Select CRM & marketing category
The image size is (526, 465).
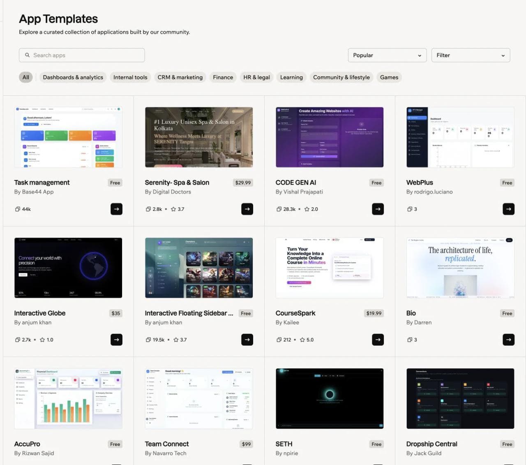(180, 77)
